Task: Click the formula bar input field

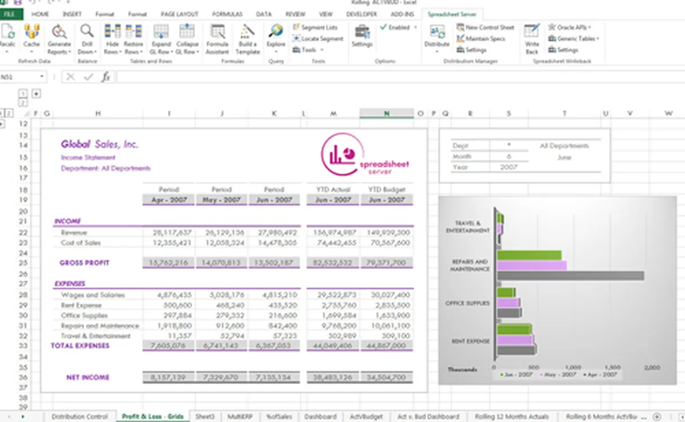Action: pos(400,77)
